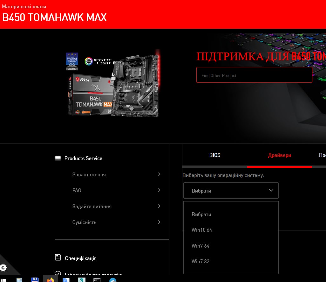Viewport: 326px width, 282px height.
Task: Open the Специфікація link
Action: pos(81,258)
